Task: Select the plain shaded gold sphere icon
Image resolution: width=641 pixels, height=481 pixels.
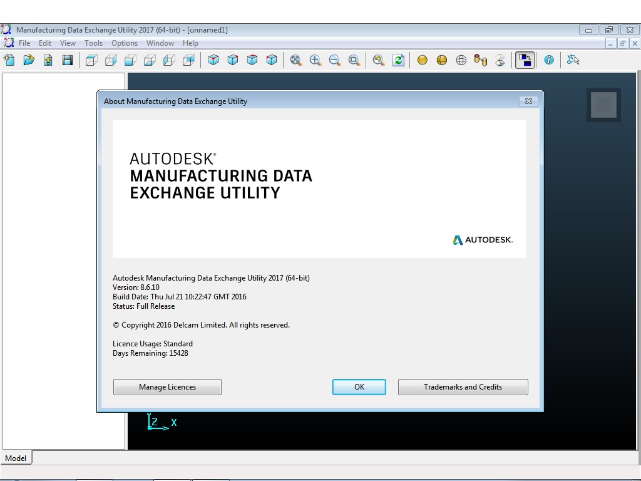Action: (x=423, y=60)
